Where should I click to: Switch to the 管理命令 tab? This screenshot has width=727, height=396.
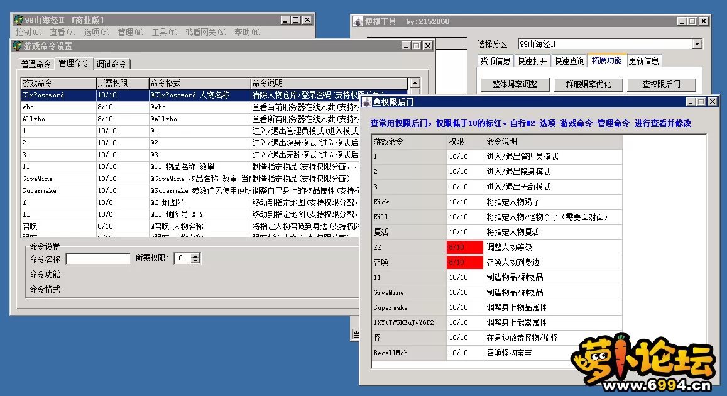pos(74,63)
